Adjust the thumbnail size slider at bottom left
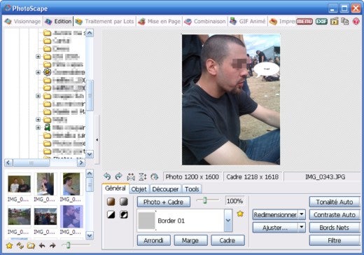This screenshot has width=364, height=255. (x=68, y=245)
